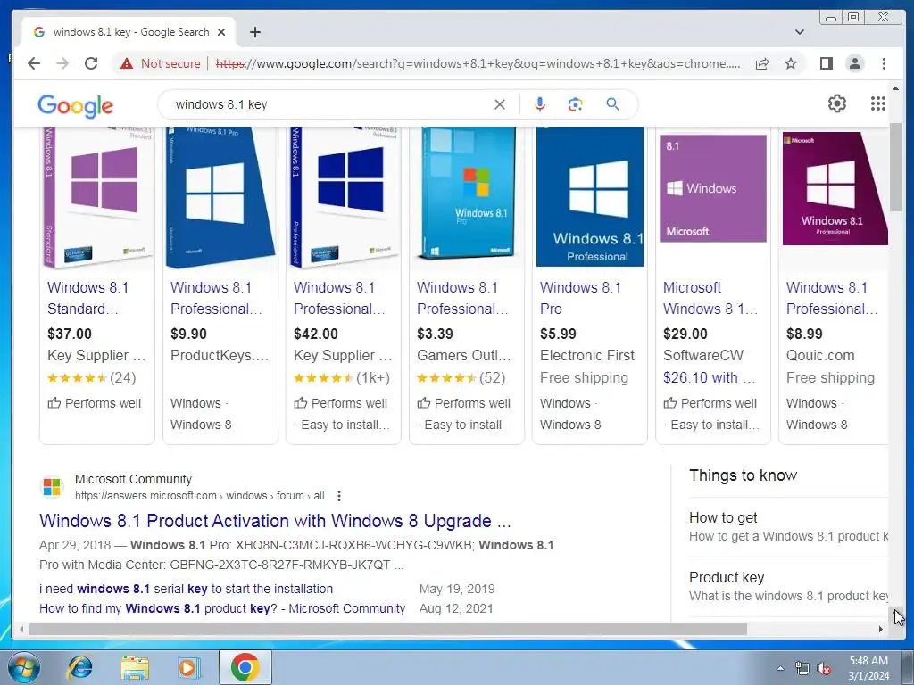Open network tray icon
This screenshot has width=914, height=685.
pos(802,669)
